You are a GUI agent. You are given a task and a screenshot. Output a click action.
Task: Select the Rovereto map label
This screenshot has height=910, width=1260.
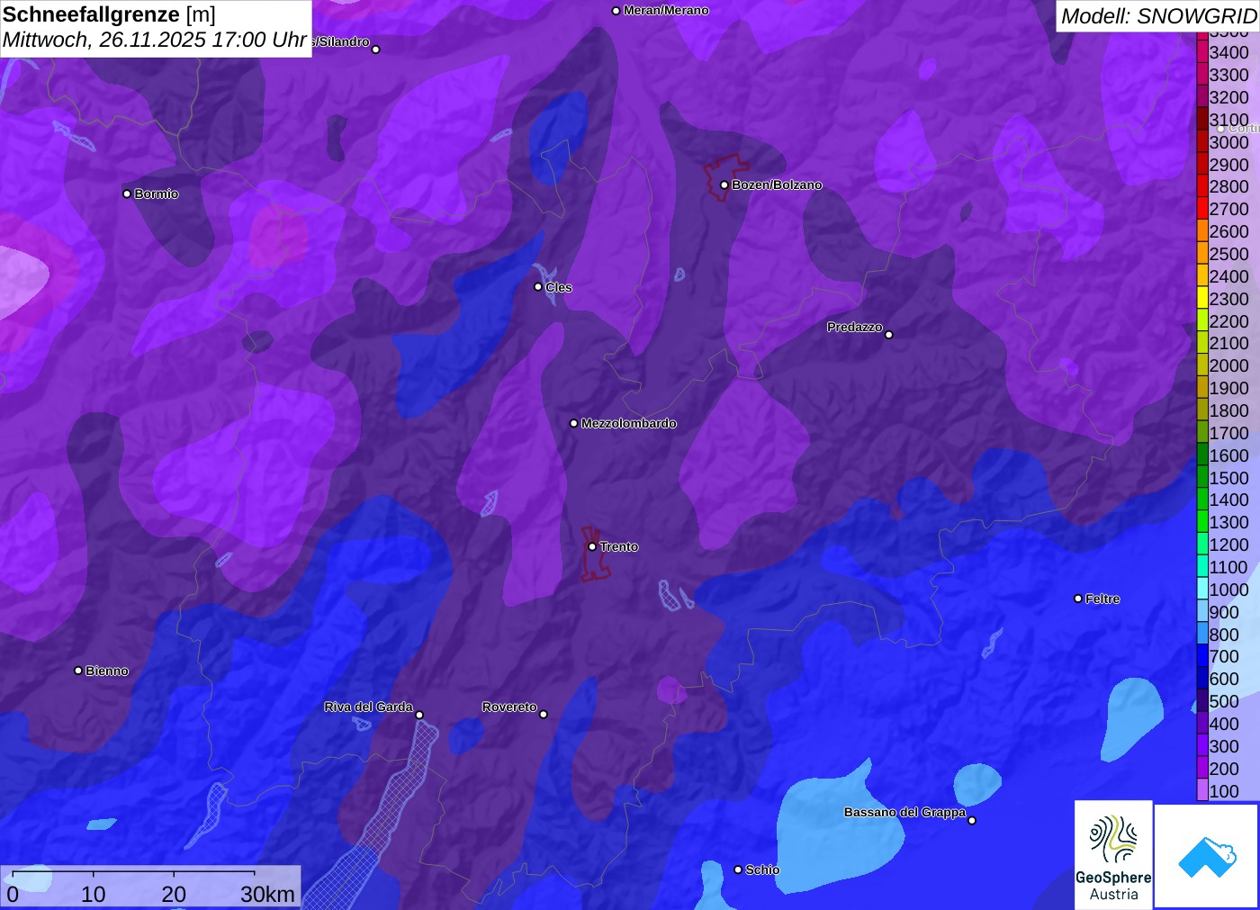pyautogui.click(x=509, y=707)
